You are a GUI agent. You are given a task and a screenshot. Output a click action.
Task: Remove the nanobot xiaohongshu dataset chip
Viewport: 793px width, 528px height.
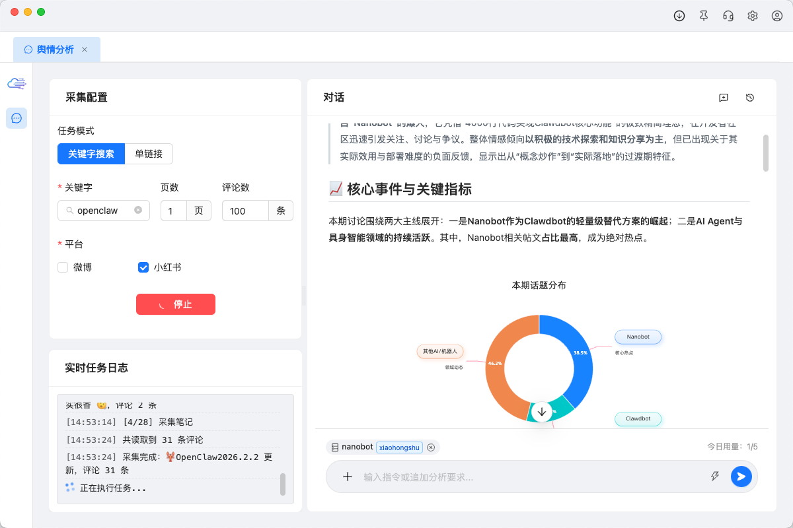(x=431, y=447)
